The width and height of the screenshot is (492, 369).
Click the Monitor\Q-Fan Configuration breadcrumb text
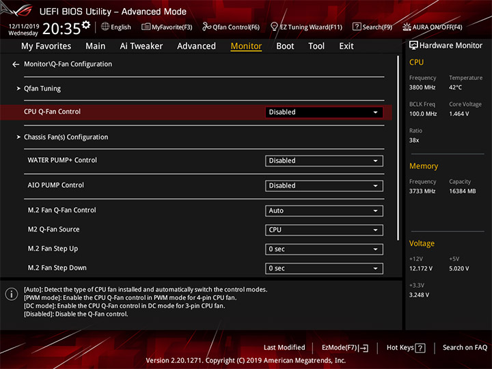coord(68,64)
